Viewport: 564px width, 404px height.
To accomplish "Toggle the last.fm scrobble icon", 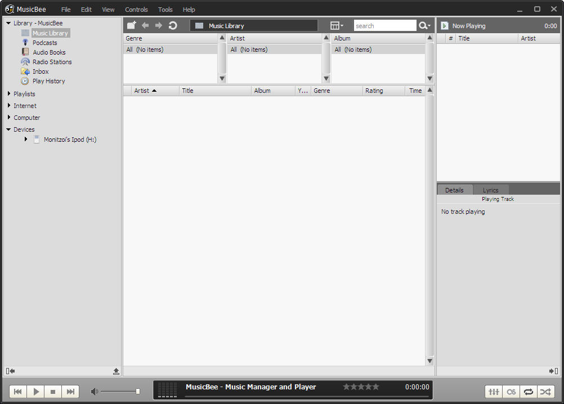I will click(511, 392).
